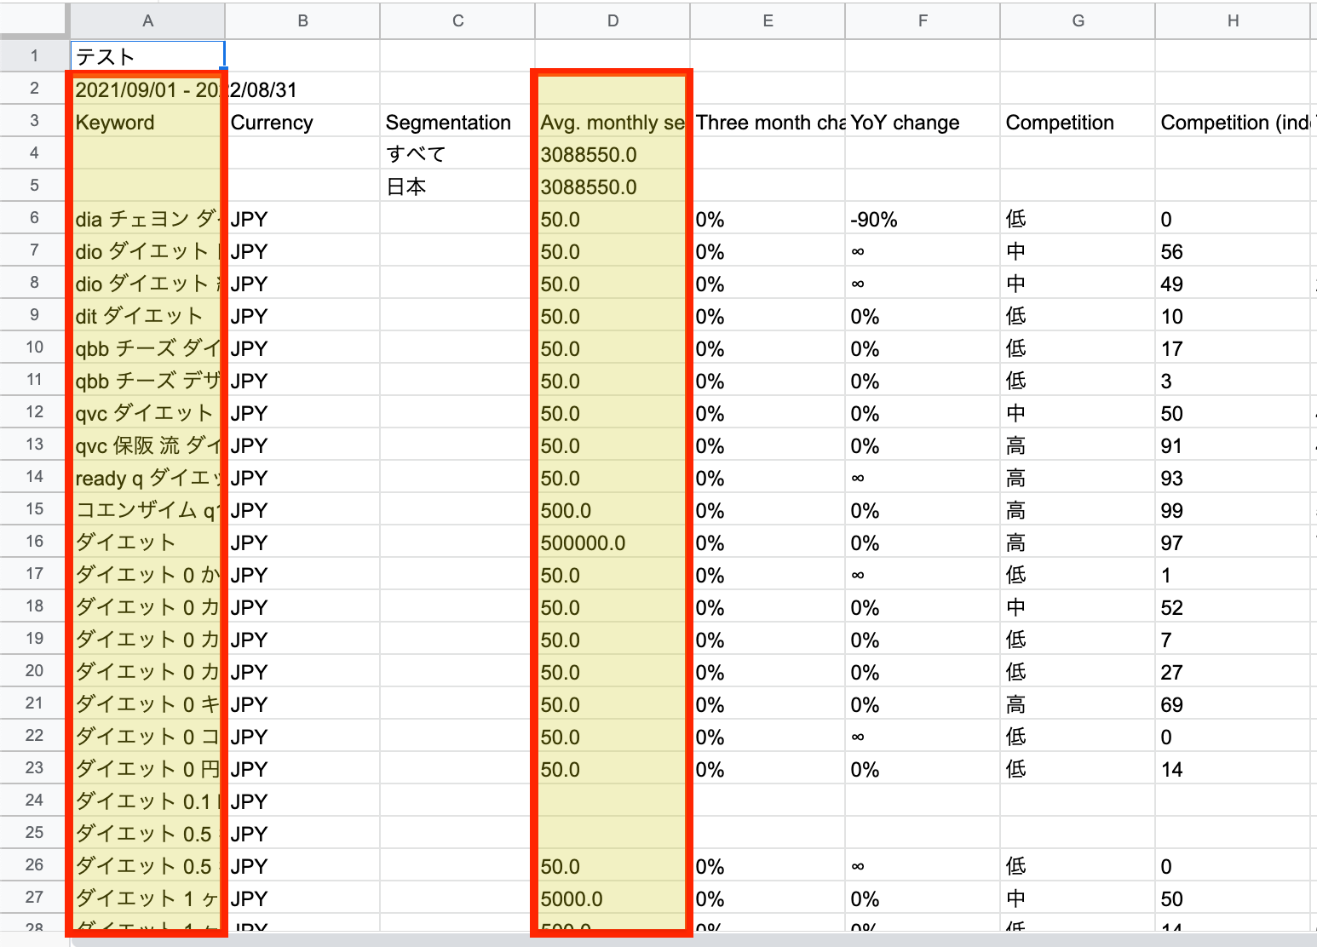The image size is (1317, 947).
Task: Click keyword ダイエット 0 円 in row 23
Action: (x=147, y=769)
